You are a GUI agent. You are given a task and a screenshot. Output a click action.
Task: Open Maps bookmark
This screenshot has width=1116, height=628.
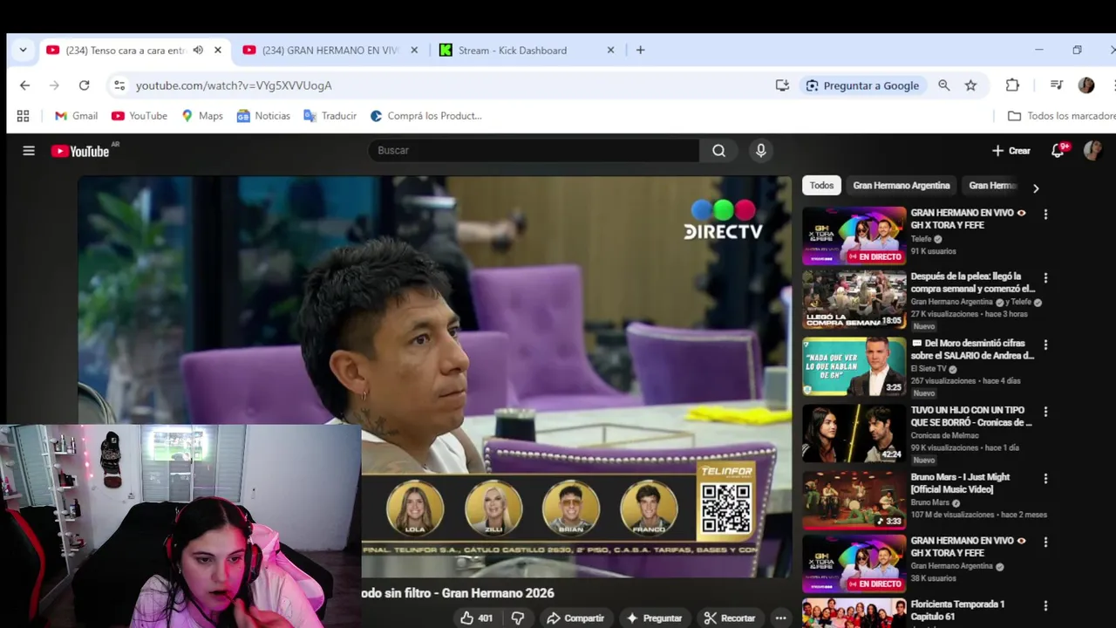point(202,115)
